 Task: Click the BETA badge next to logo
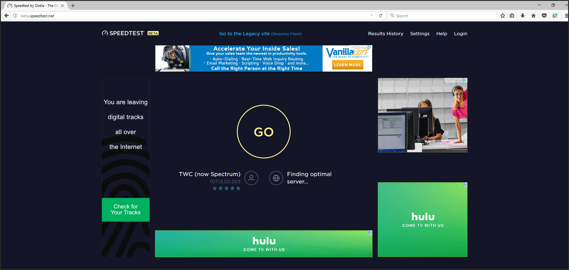click(153, 33)
